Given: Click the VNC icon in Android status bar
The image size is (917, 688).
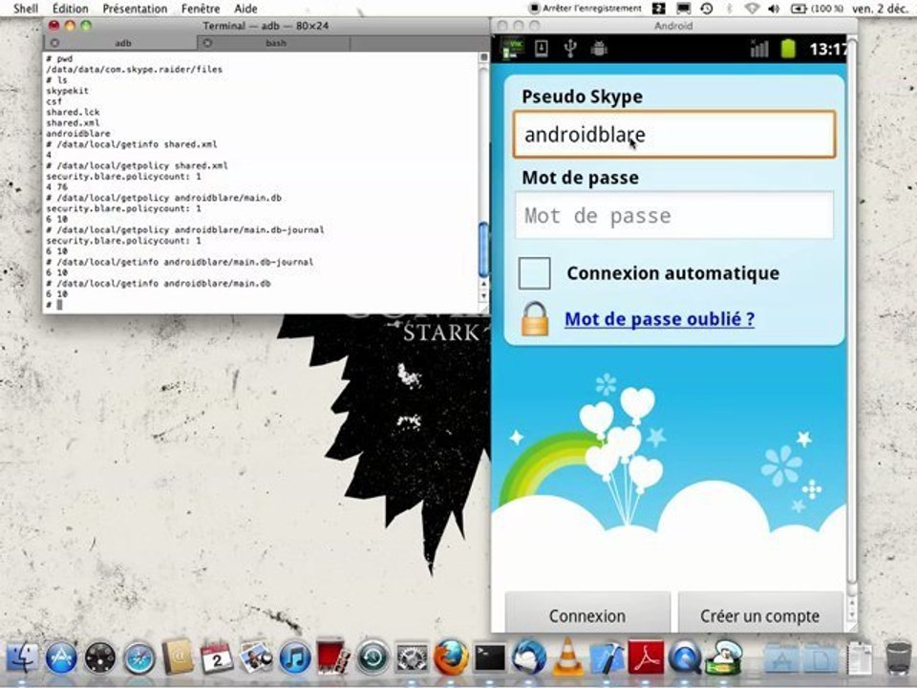Looking at the screenshot, I should [512, 49].
